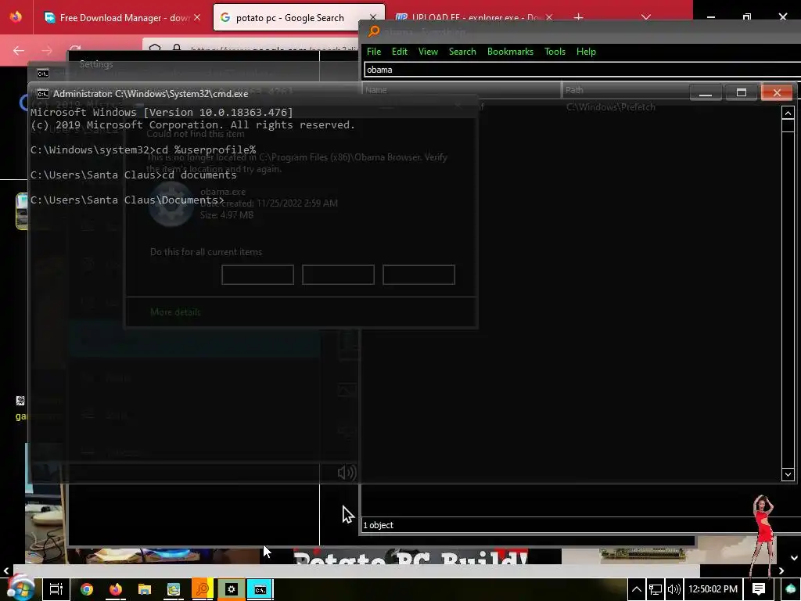Screen dimensions: 801x601
Task: Maximize the Administrator cmd.exe window
Action: pos(742,92)
